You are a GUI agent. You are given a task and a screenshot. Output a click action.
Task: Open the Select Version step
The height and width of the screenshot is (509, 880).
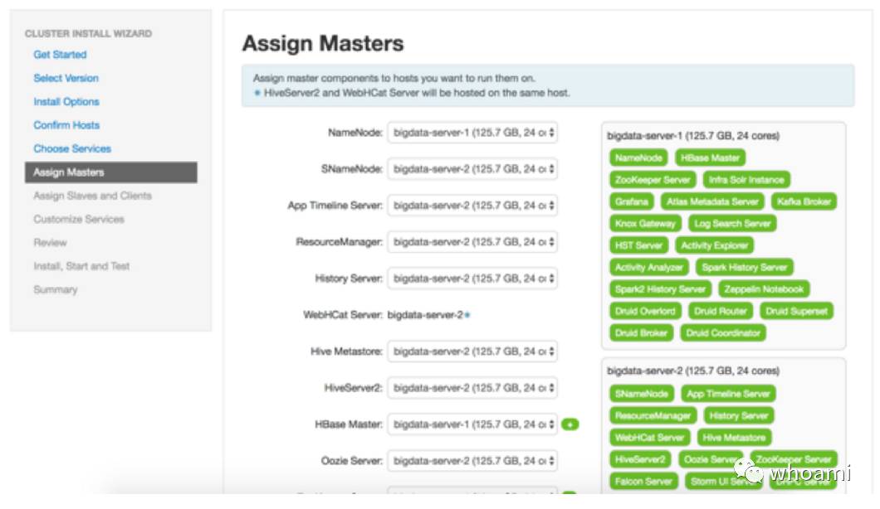click(66, 78)
